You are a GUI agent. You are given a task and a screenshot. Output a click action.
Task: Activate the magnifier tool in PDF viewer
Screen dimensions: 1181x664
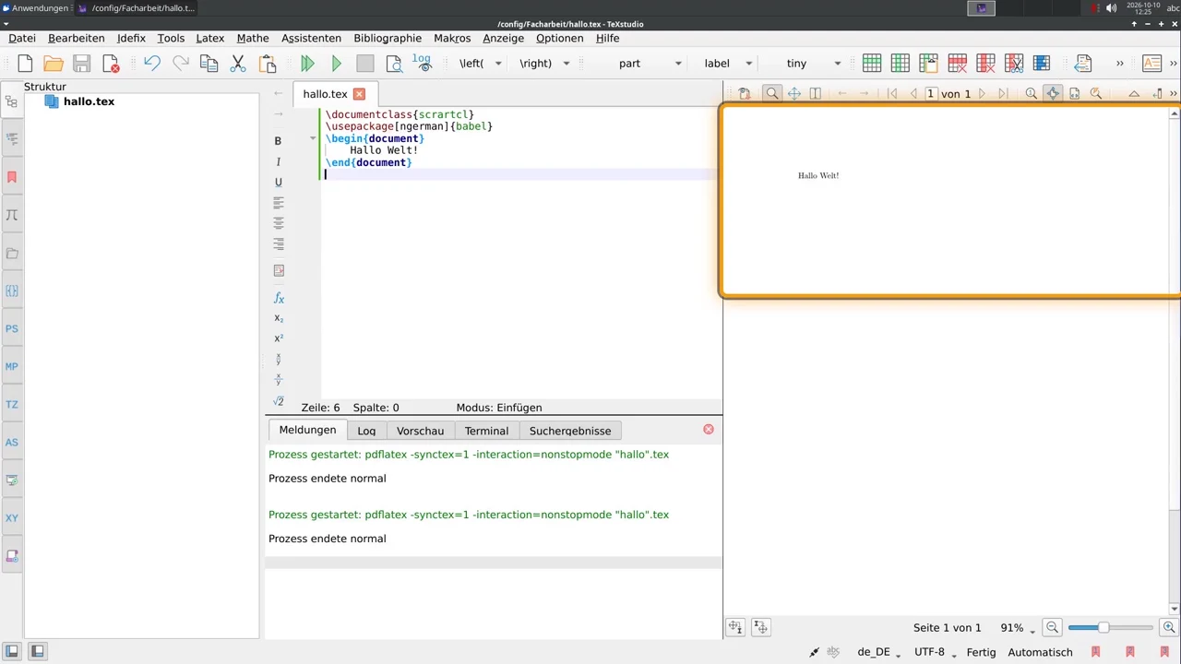coord(772,93)
